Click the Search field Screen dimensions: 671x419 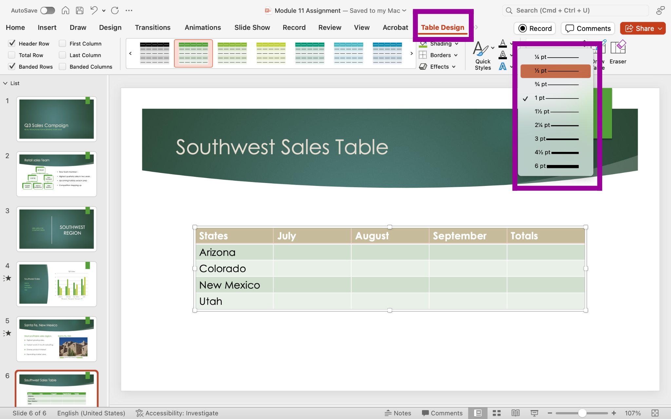coord(576,10)
